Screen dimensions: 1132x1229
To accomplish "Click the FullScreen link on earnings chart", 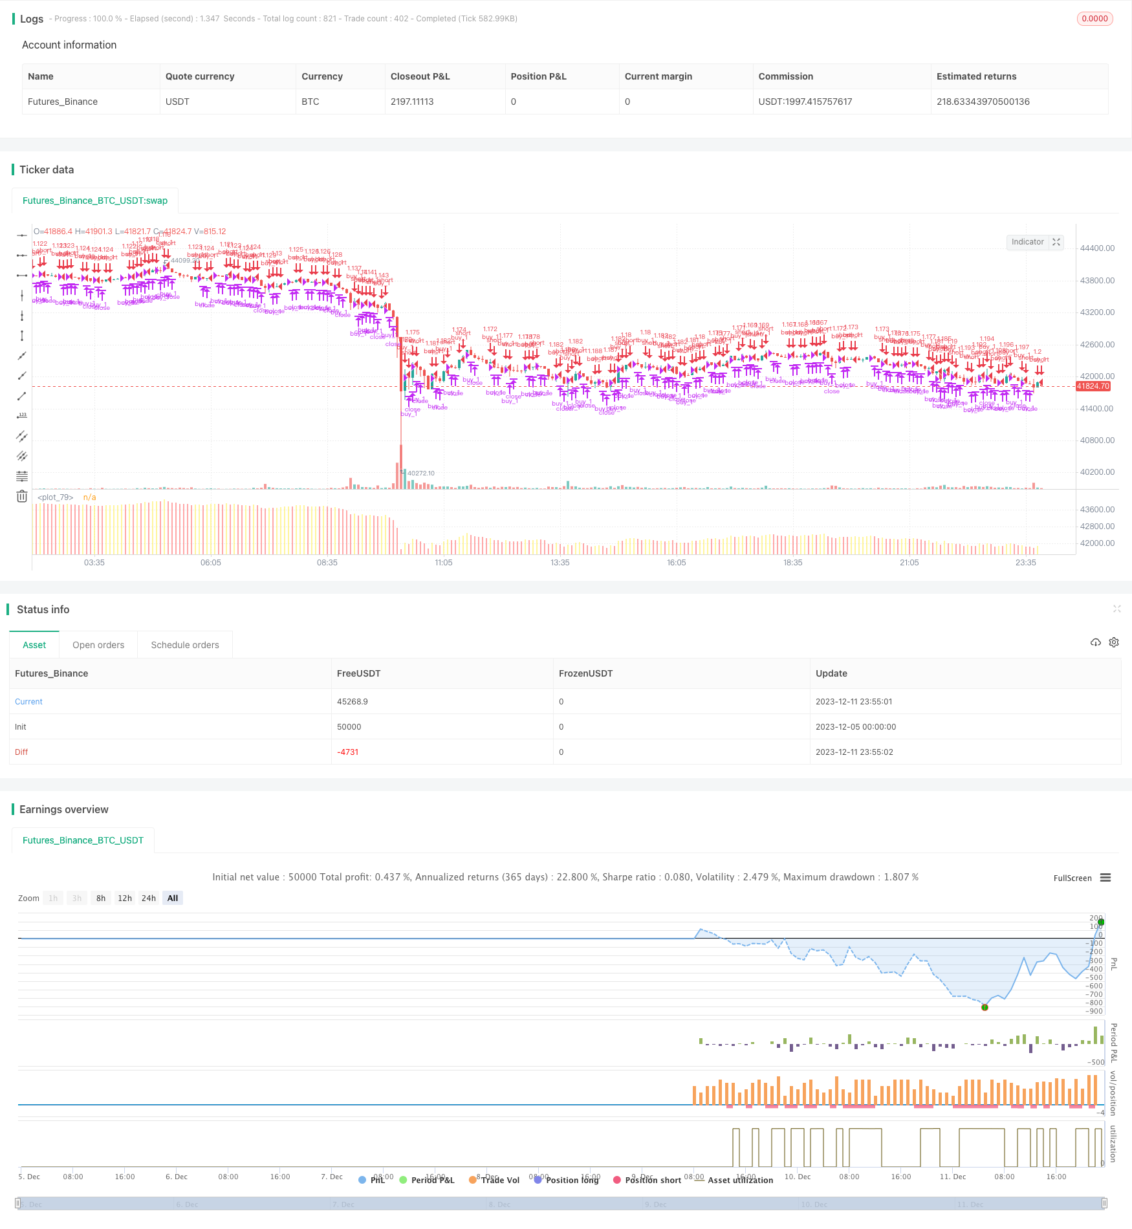I will click(1072, 878).
